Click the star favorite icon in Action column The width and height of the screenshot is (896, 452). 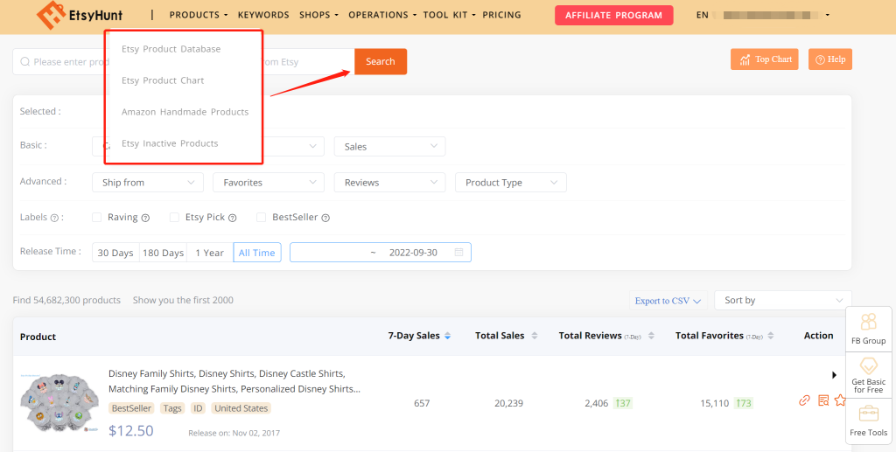click(x=840, y=400)
